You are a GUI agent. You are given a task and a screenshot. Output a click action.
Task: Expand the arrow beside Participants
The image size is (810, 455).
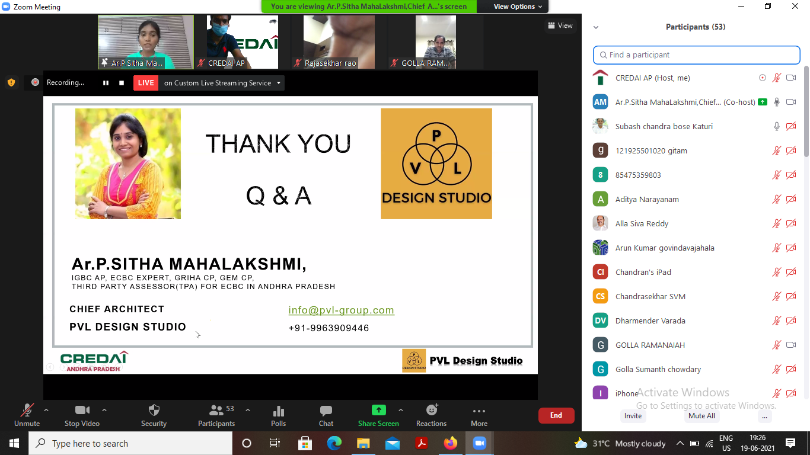[248, 410]
